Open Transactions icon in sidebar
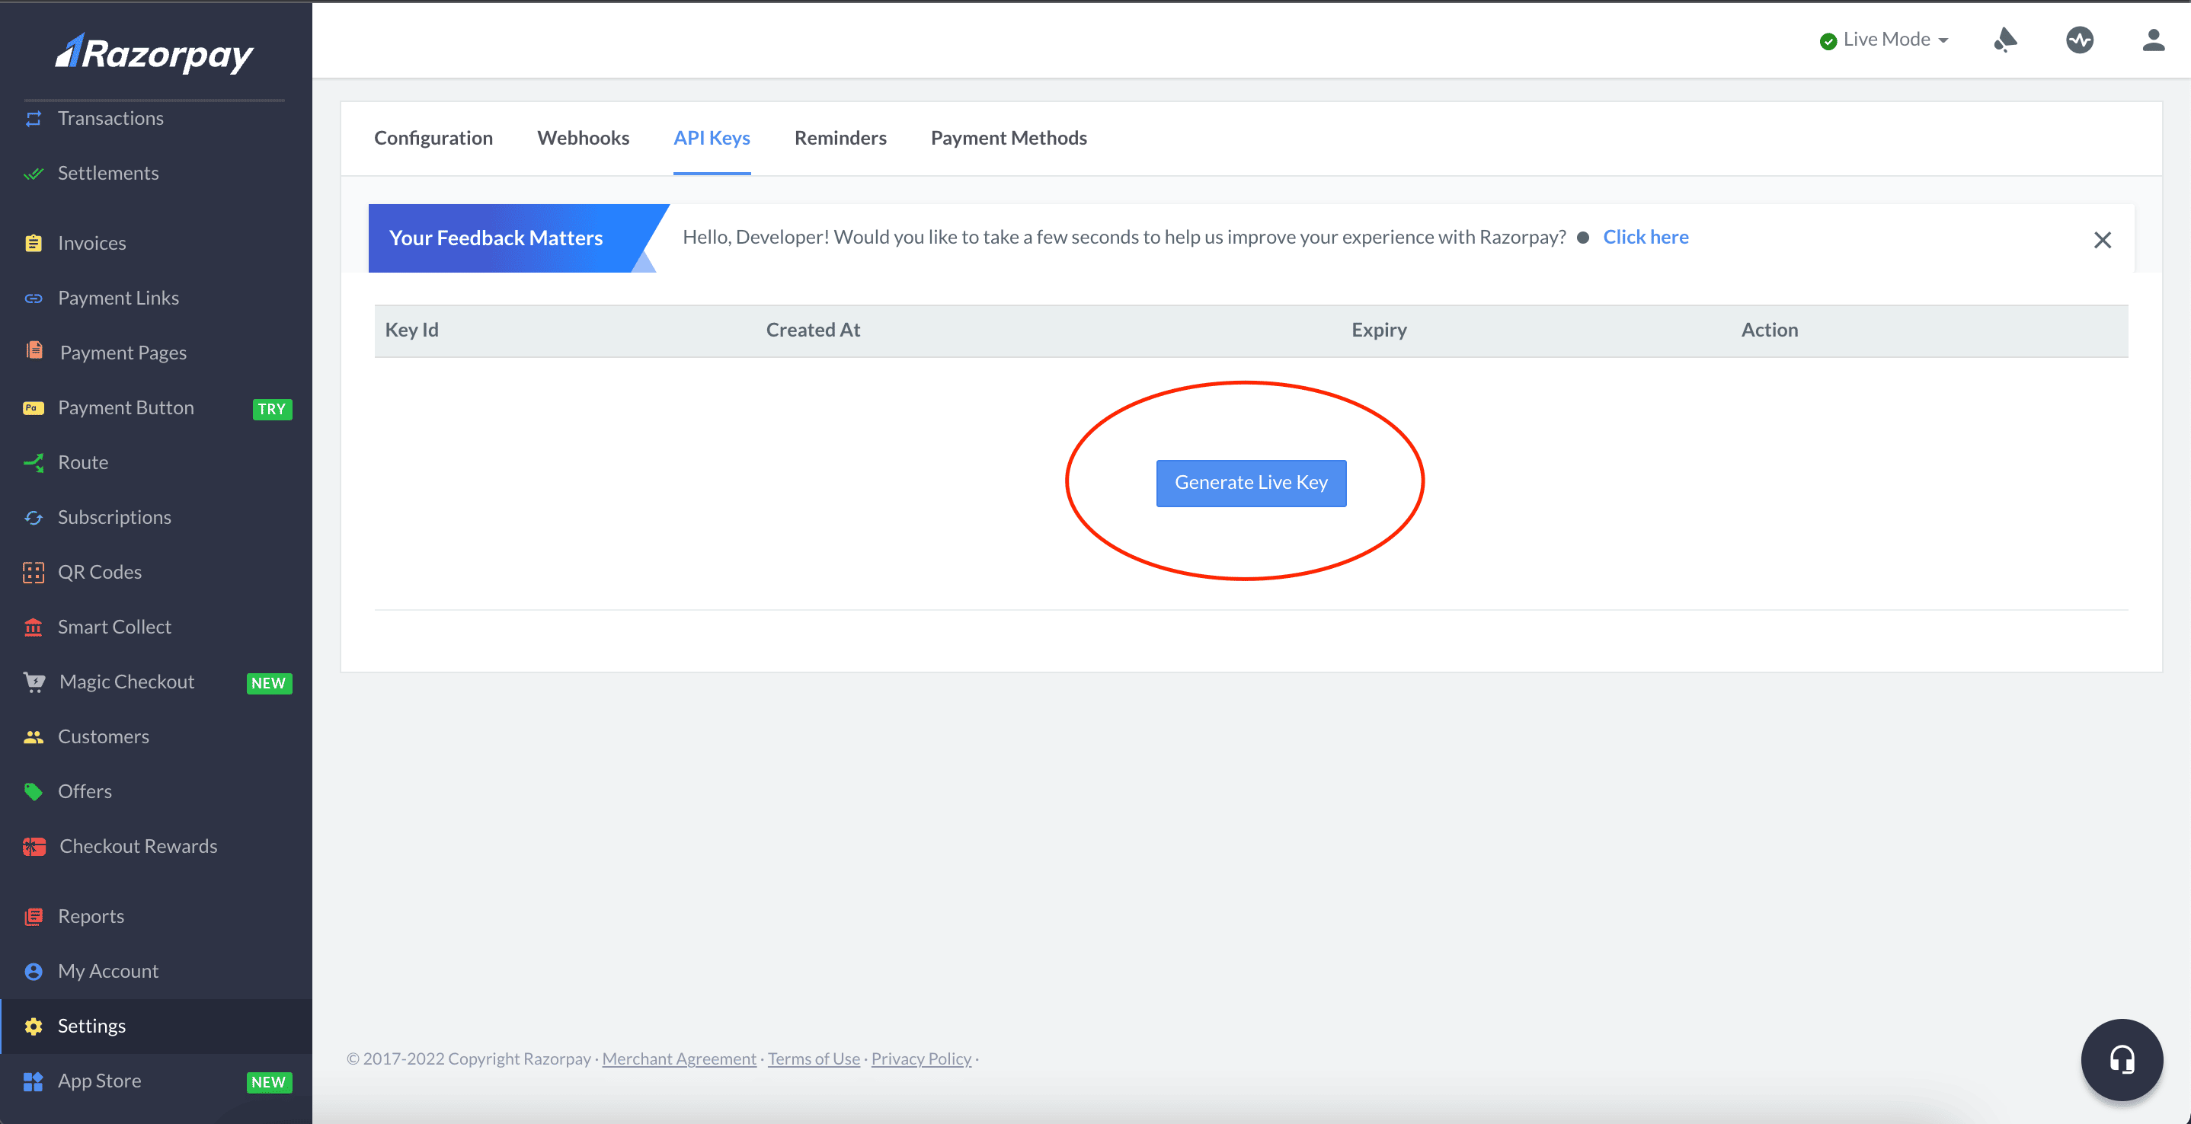The height and width of the screenshot is (1124, 2191). click(34, 119)
